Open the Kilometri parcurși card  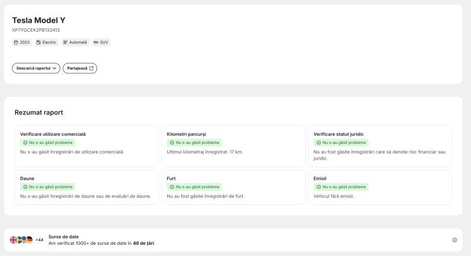tap(233, 146)
